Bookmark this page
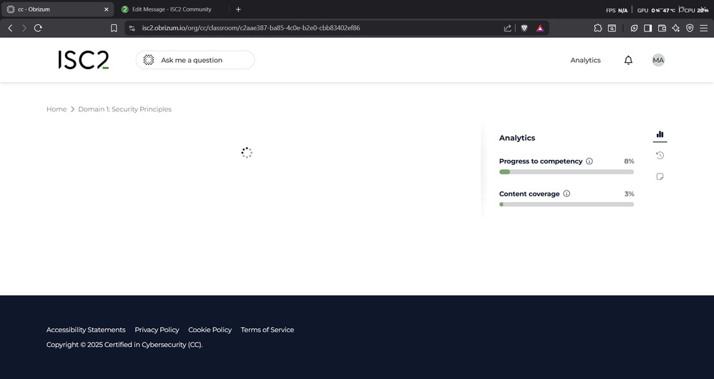This screenshot has height=379, width=714. (x=114, y=29)
